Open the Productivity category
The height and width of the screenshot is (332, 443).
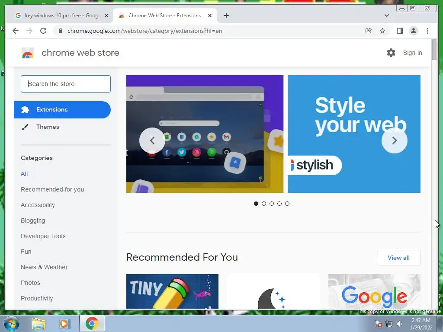point(37,298)
